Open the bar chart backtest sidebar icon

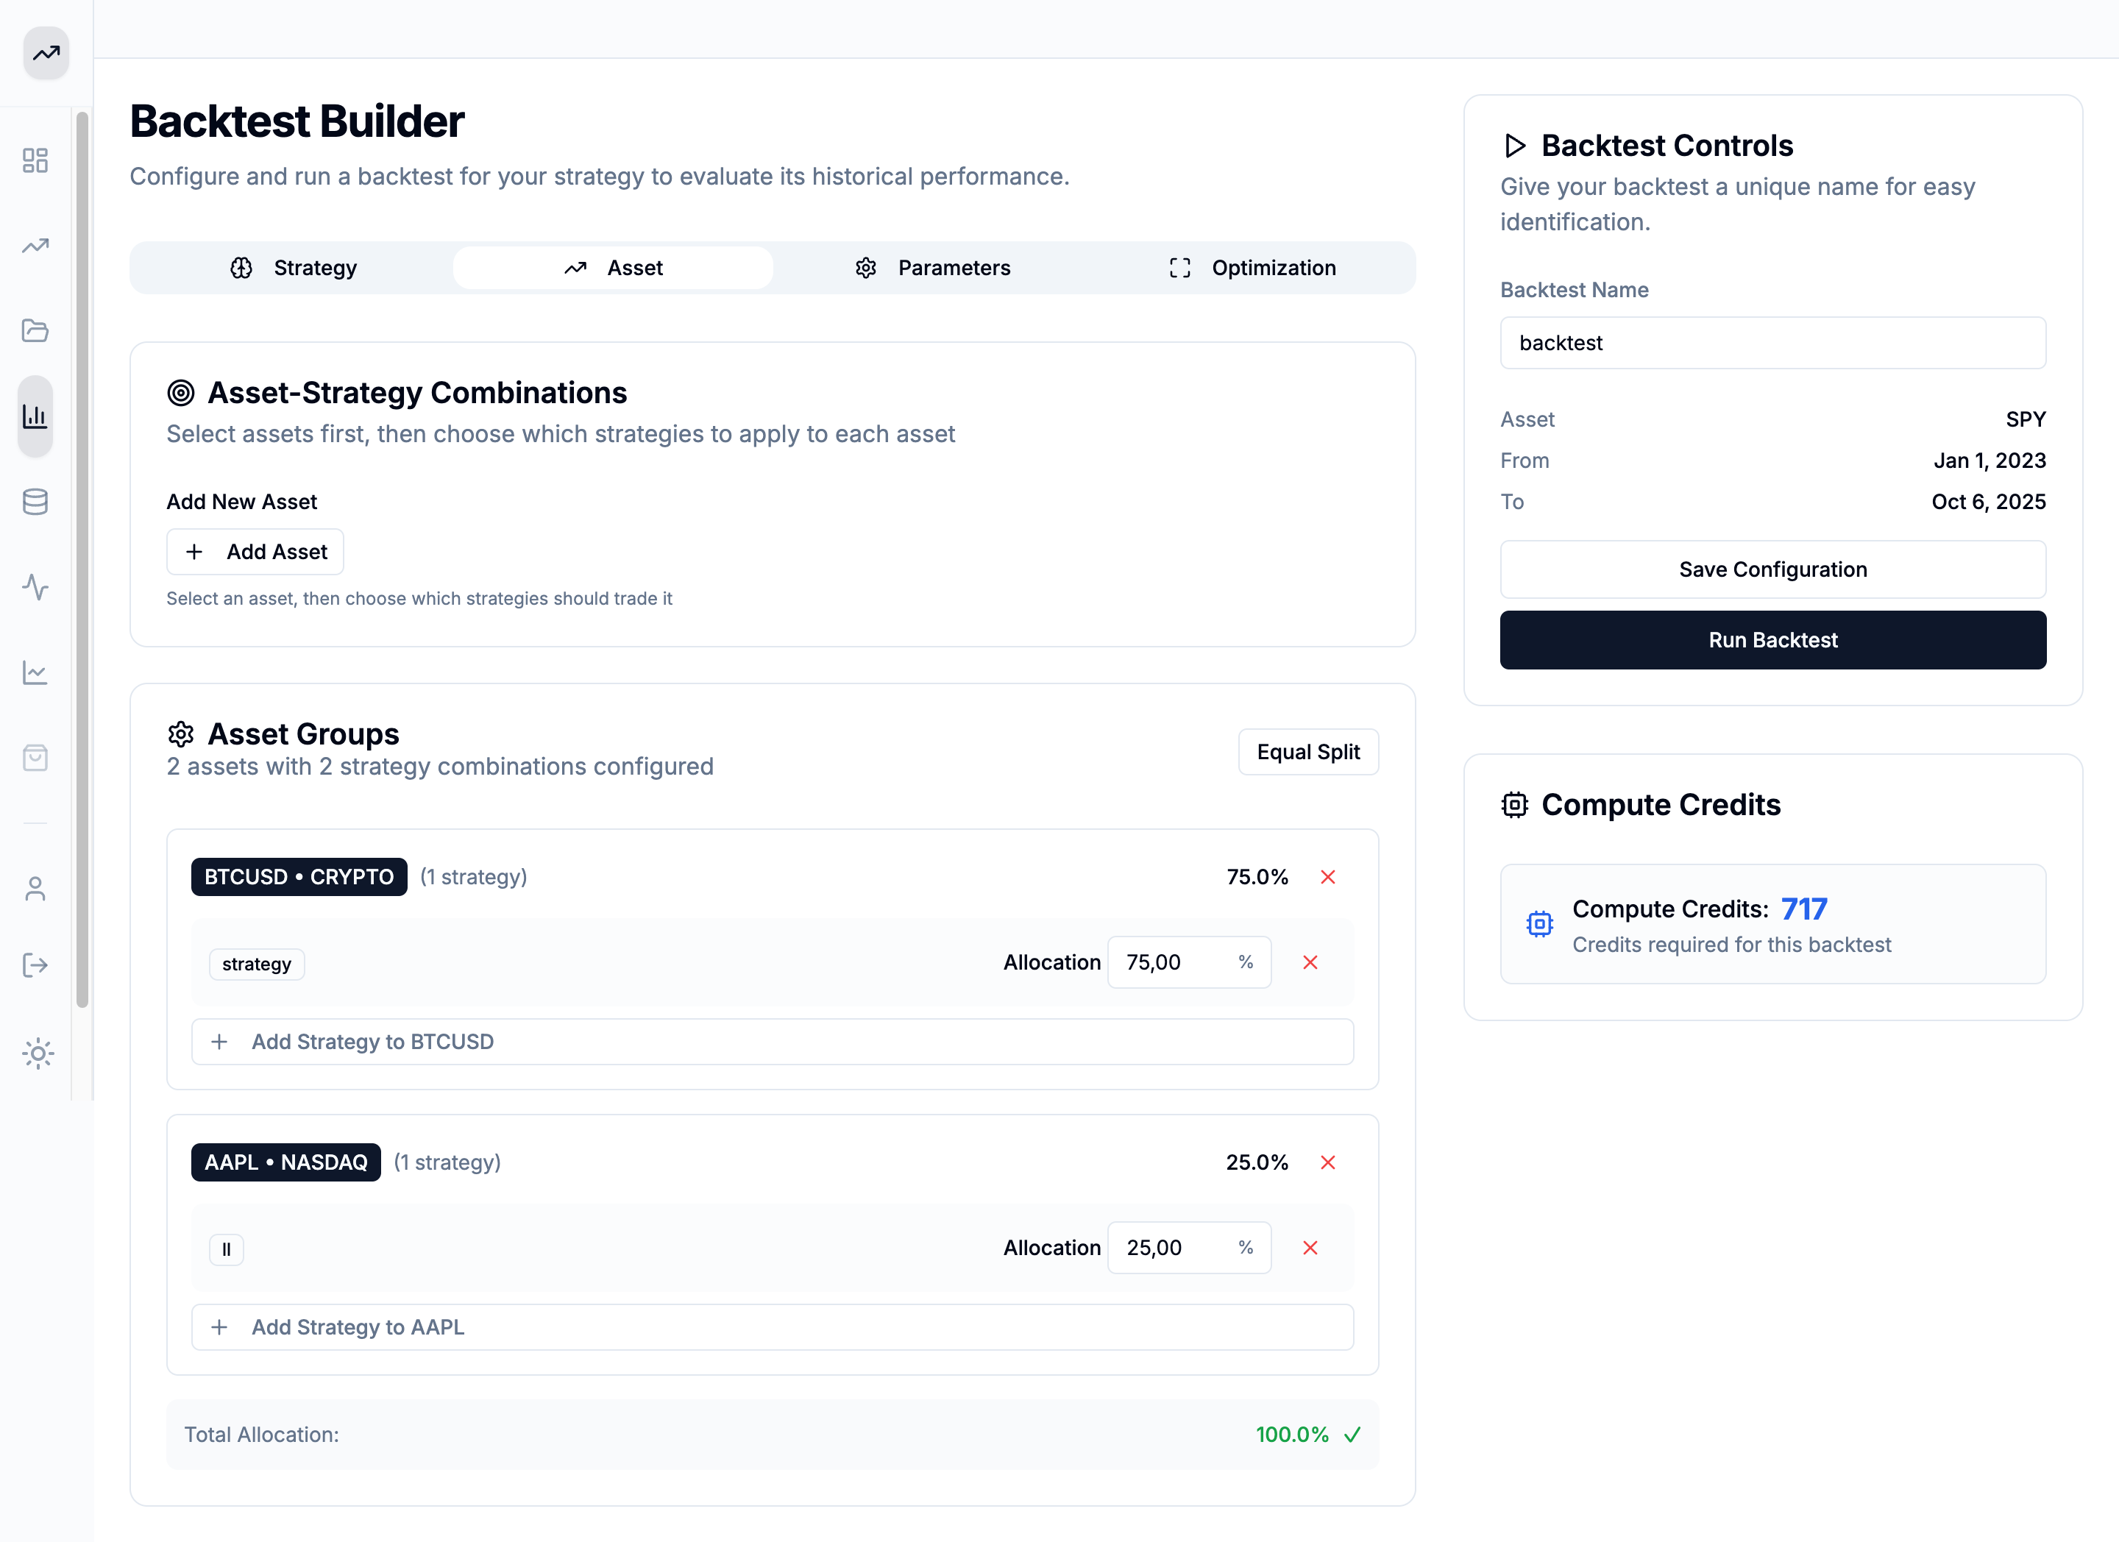35,416
